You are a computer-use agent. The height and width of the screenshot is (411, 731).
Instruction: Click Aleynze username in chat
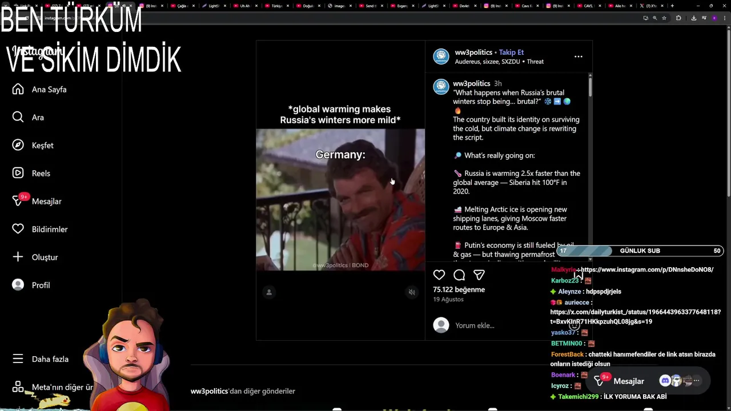coord(569,292)
